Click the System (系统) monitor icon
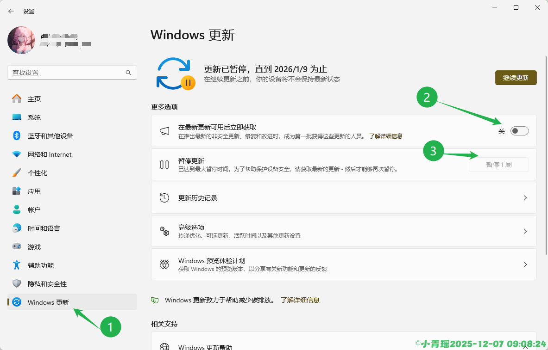This screenshot has height=350, width=548. click(17, 117)
